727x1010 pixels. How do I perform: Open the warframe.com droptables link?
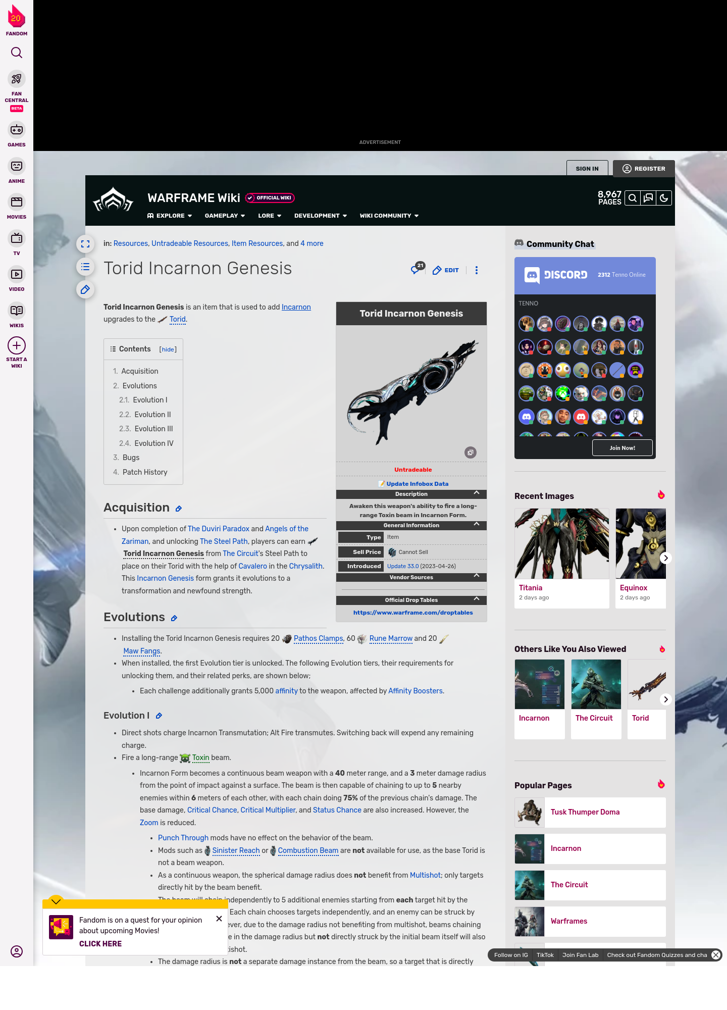[413, 613]
